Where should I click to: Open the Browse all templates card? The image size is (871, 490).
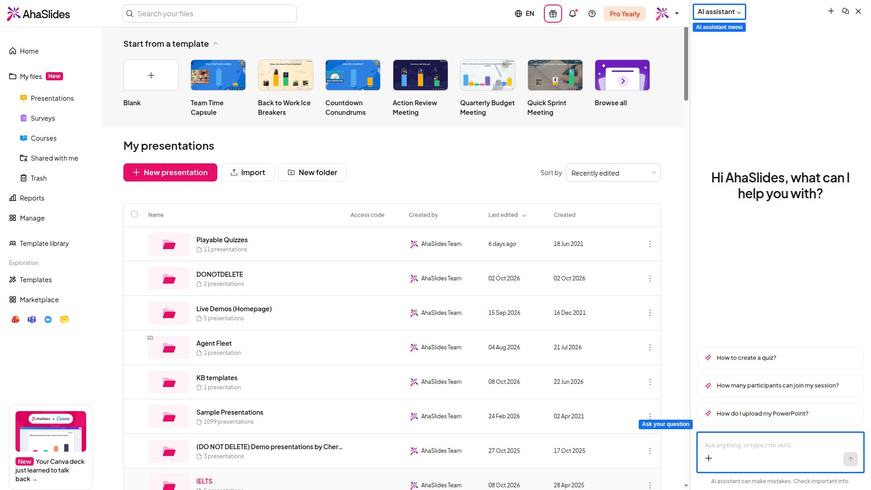click(622, 75)
